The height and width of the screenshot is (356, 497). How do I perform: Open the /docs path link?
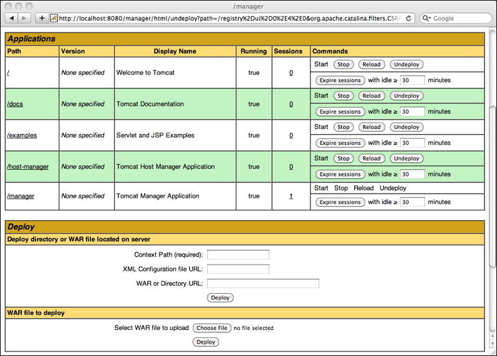pos(15,104)
